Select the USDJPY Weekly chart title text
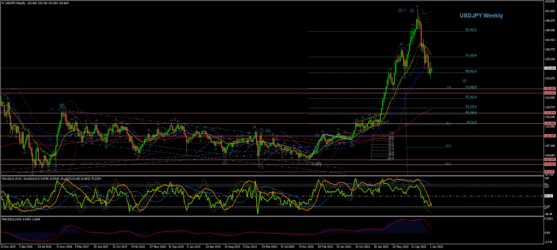557x250 pixels. tap(481, 16)
